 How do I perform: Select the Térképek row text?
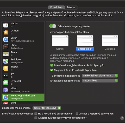(x=16, y=59)
